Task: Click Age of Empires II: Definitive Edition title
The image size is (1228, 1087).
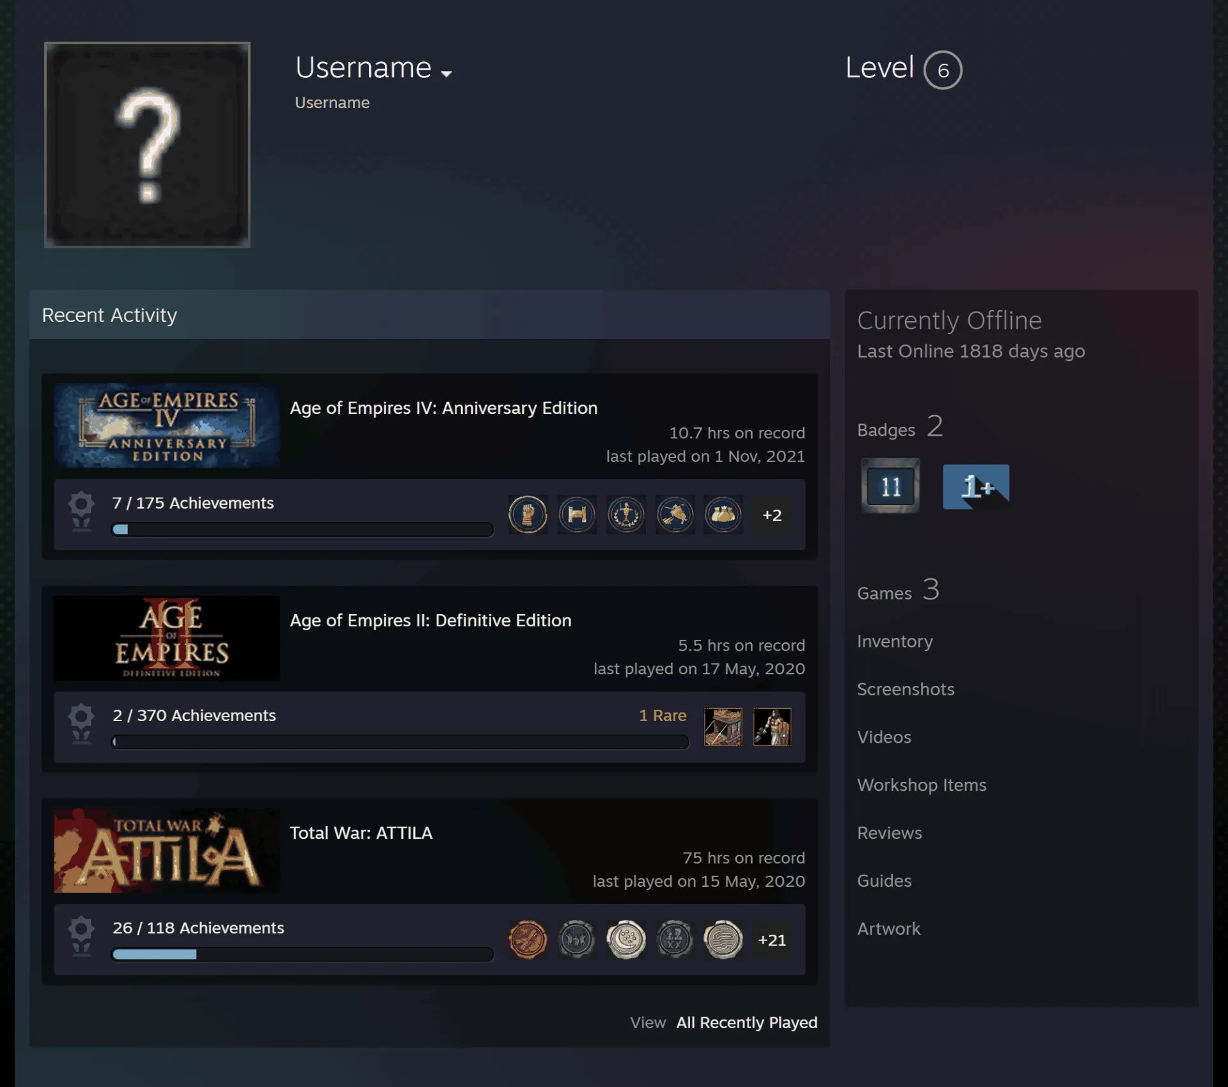Action: click(x=430, y=620)
